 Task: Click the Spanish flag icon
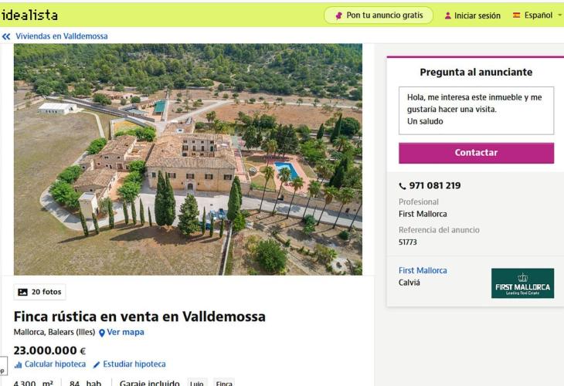tap(517, 15)
